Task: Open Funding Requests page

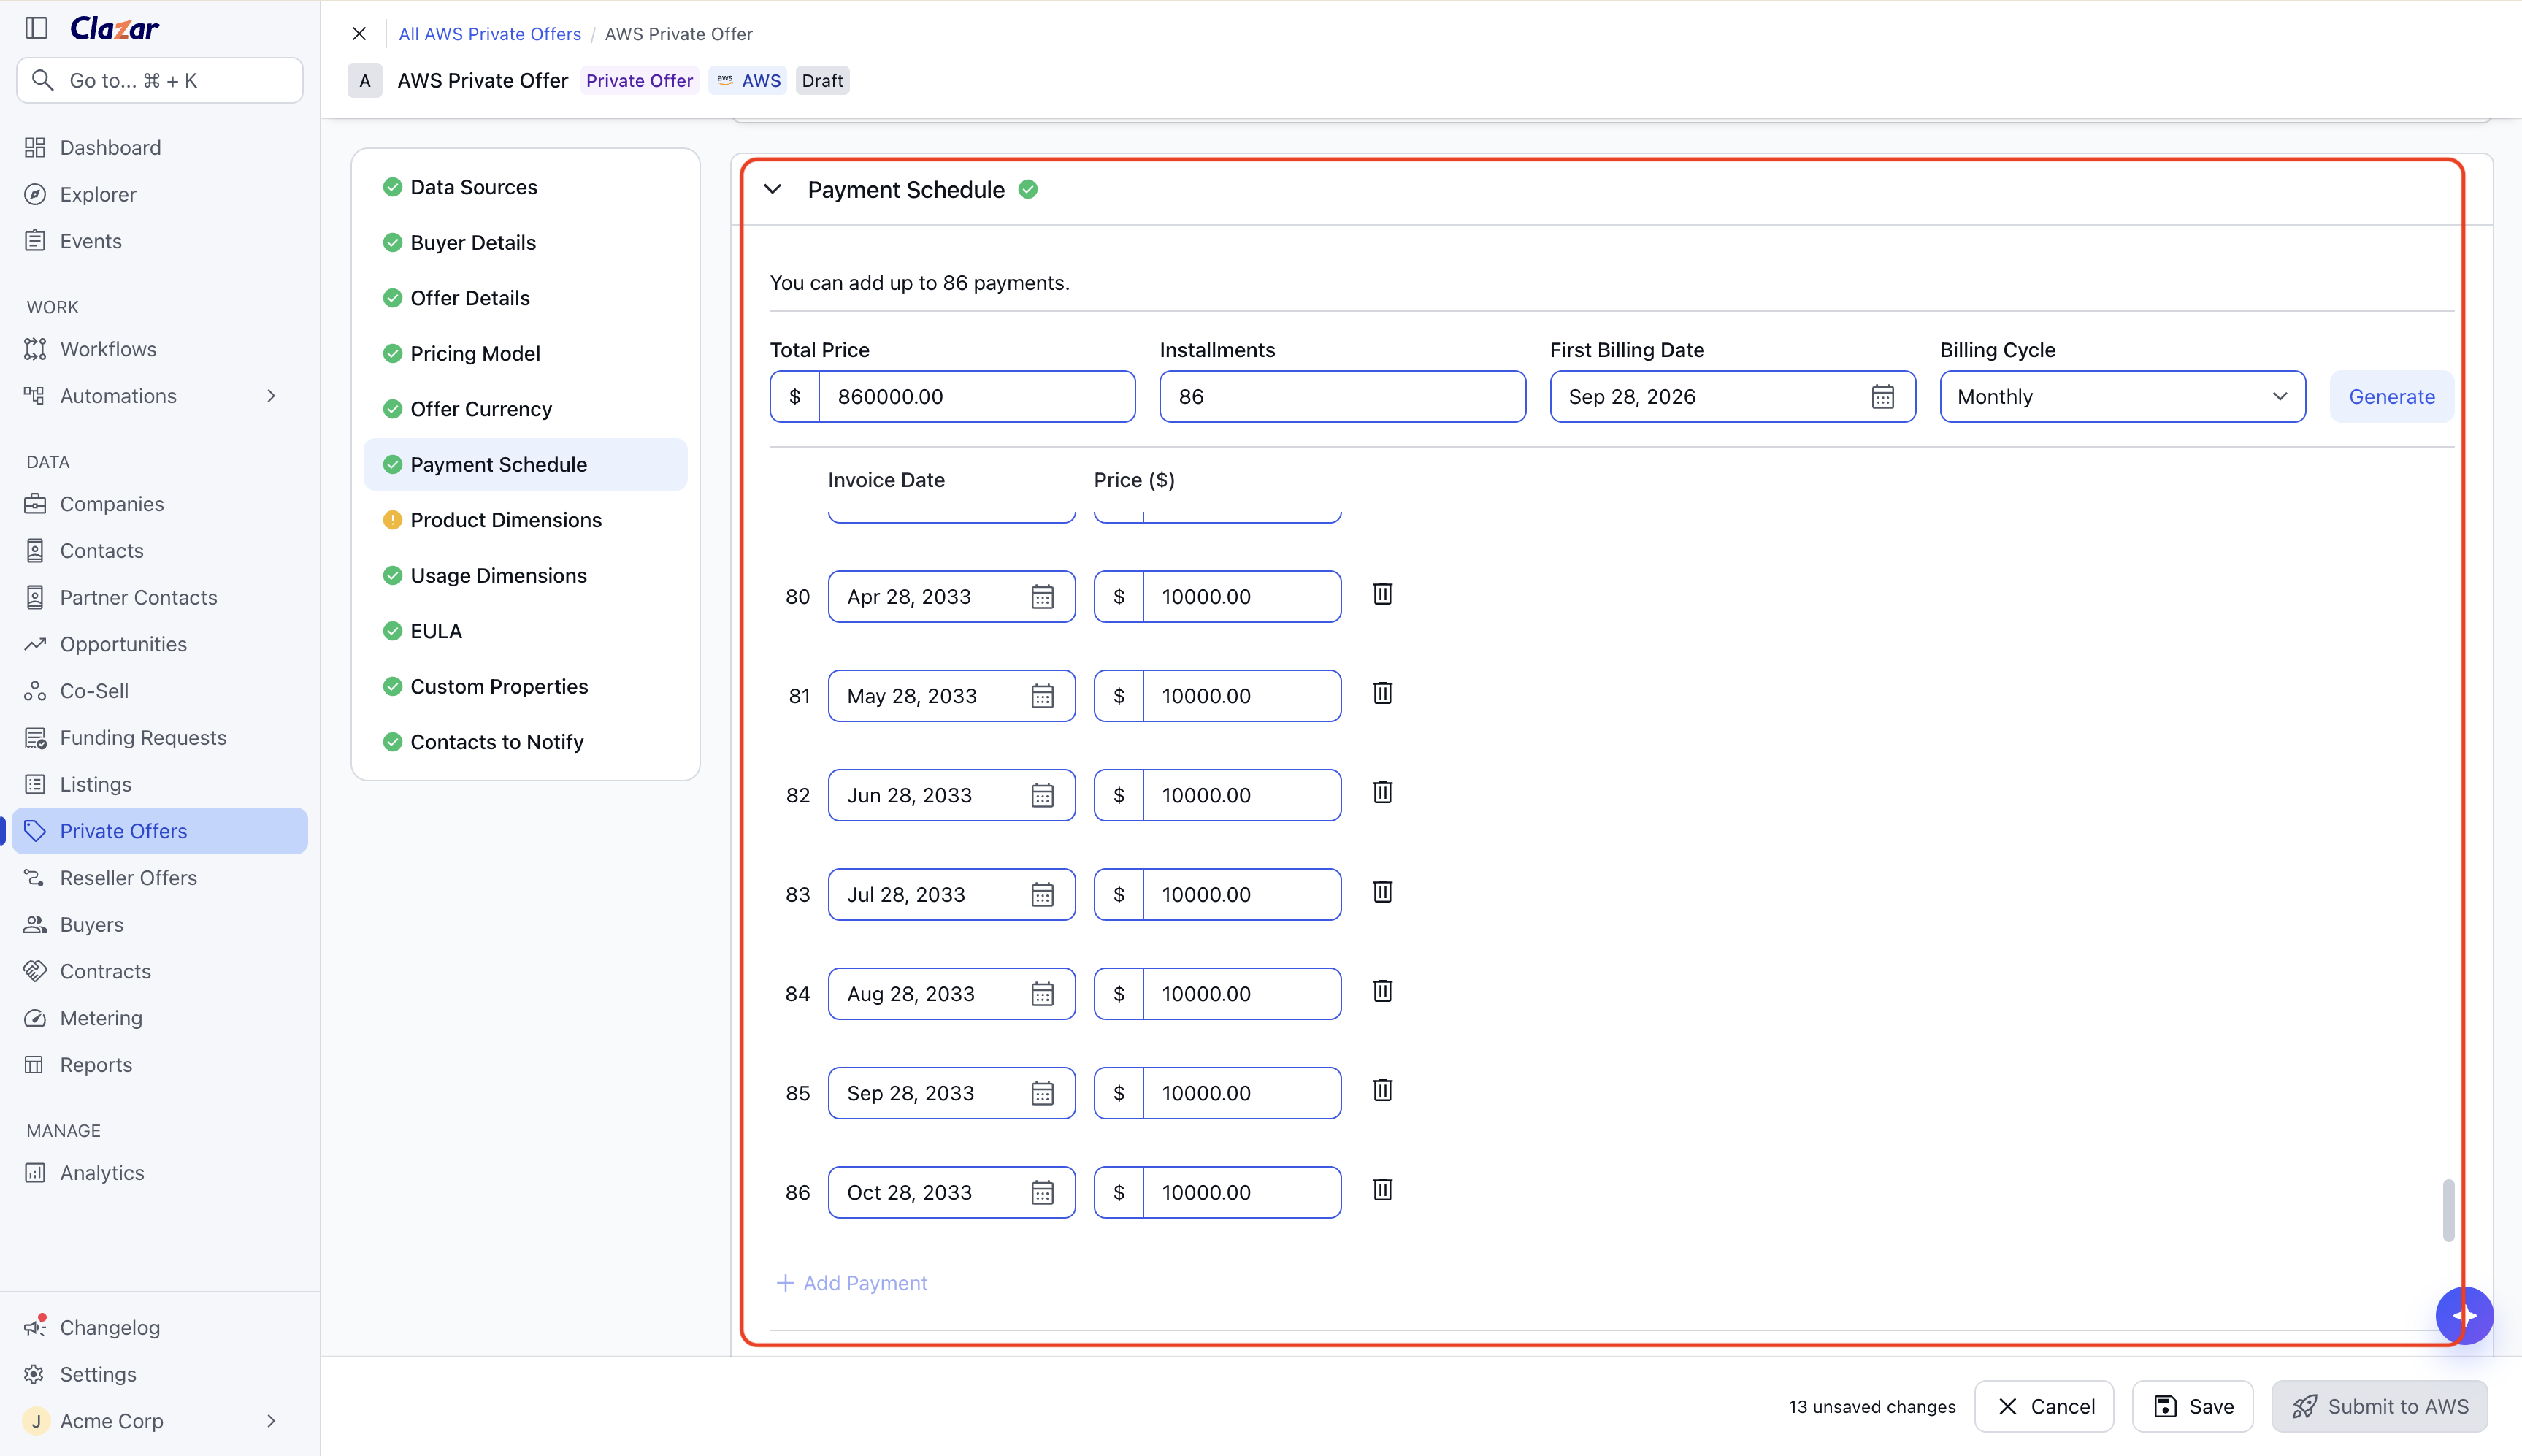Action: click(160, 738)
